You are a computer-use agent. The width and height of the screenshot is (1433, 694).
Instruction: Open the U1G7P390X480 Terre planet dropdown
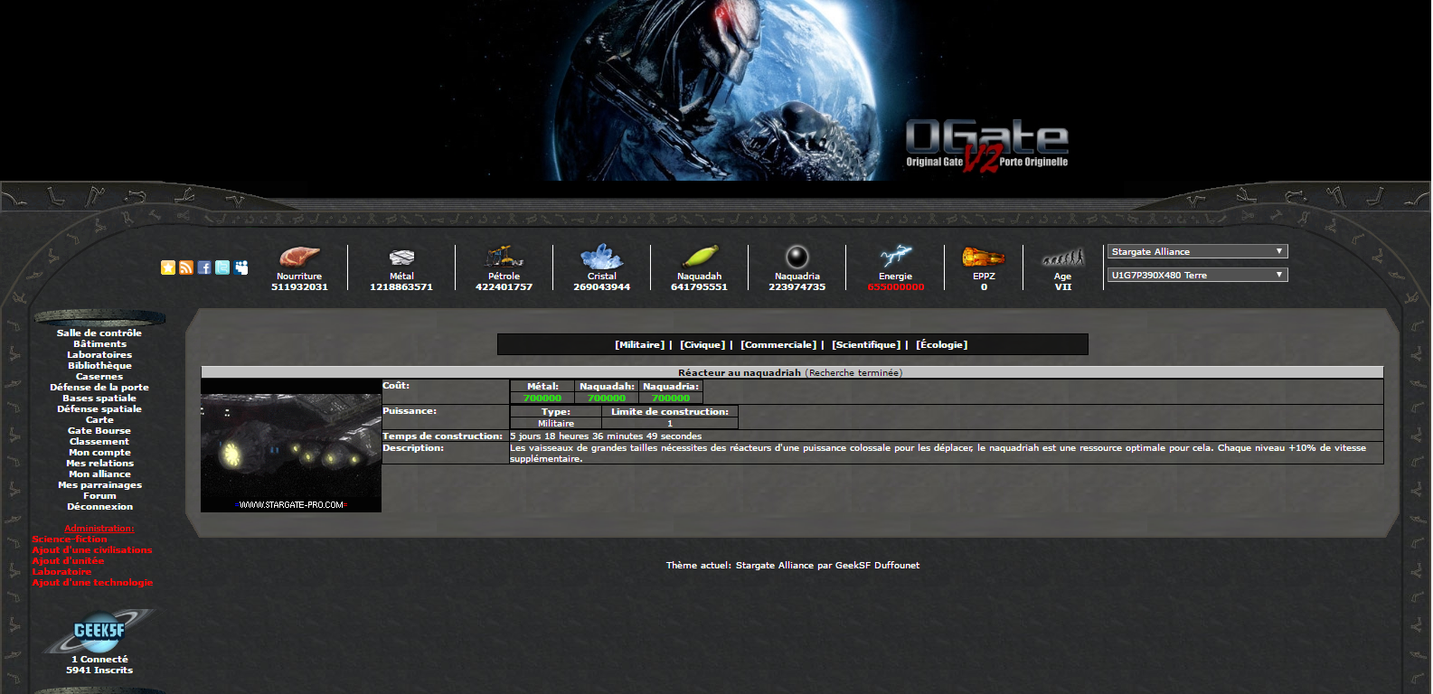click(x=1197, y=275)
